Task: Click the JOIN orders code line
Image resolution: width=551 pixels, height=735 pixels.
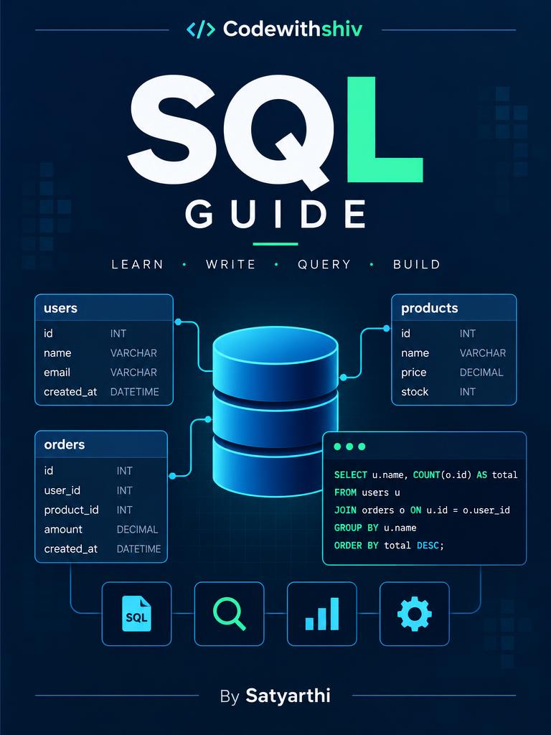Action: (422, 510)
